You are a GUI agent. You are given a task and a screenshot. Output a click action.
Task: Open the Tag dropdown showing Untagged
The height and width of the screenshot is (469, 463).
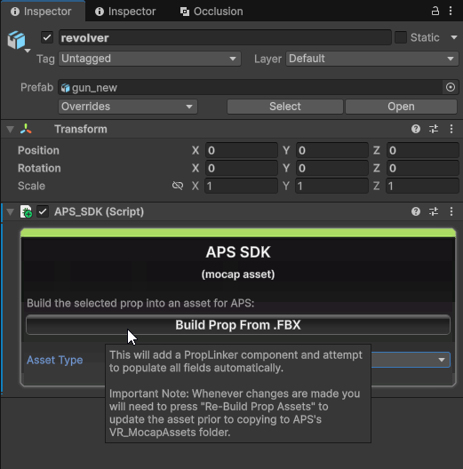(149, 59)
